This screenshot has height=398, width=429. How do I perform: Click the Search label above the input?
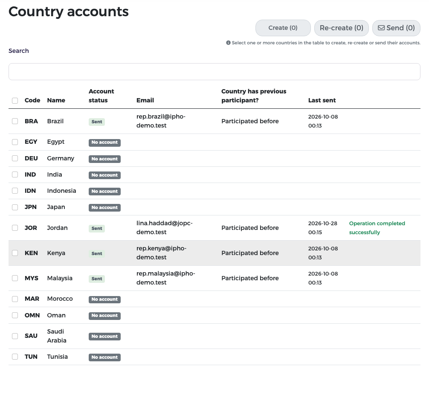coord(19,51)
